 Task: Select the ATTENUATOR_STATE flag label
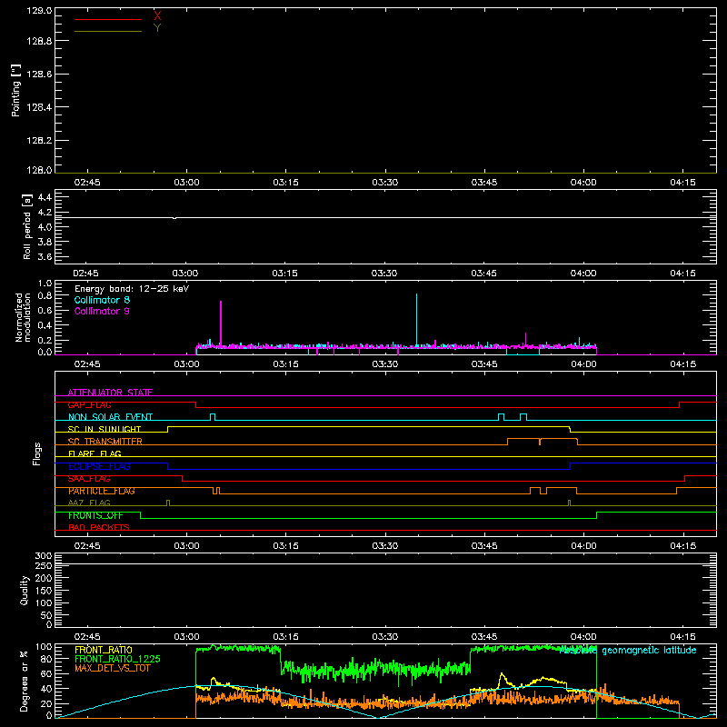click(x=110, y=393)
